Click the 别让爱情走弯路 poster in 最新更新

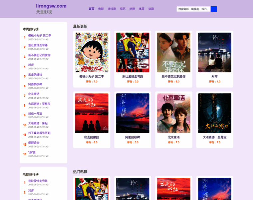pyautogui.click(x=132, y=53)
